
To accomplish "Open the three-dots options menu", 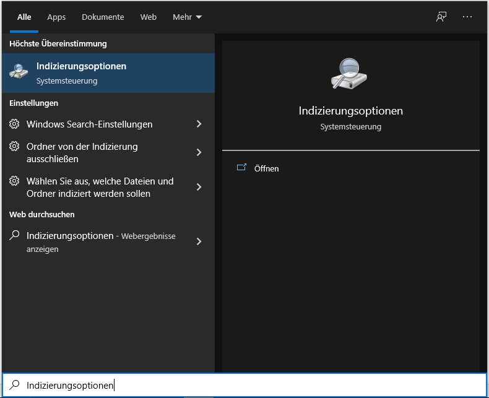I will point(467,17).
